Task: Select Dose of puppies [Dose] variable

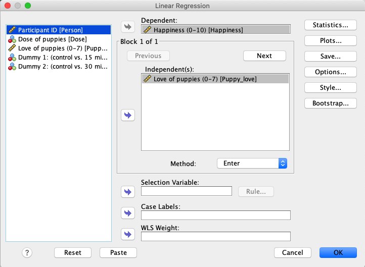Action: [59, 39]
